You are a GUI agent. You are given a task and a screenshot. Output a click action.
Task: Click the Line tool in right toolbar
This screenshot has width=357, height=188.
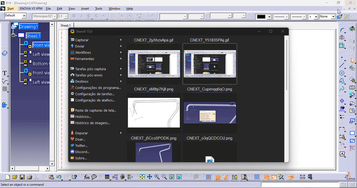(x=342, y=65)
